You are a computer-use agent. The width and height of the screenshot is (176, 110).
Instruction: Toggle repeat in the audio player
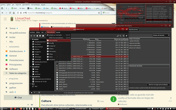click(140, 14)
